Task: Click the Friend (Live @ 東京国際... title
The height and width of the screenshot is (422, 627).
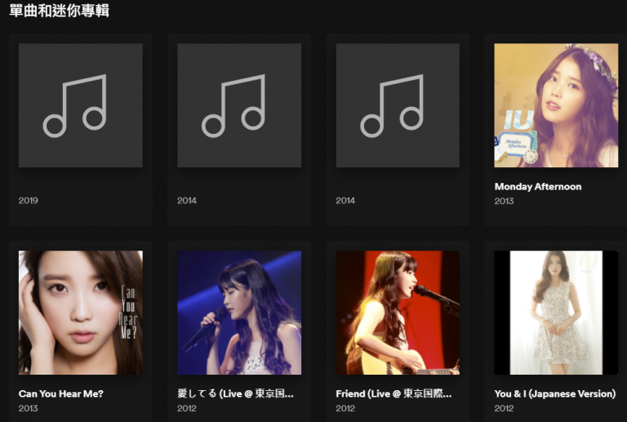Action: pyautogui.click(x=394, y=393)
